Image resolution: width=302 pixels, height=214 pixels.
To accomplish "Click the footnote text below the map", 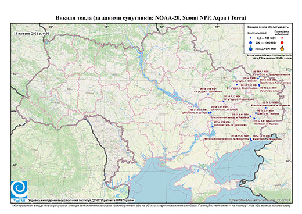I will (151, 205).
